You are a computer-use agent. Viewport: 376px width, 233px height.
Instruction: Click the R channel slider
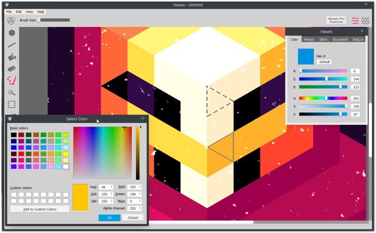(323, 71)
